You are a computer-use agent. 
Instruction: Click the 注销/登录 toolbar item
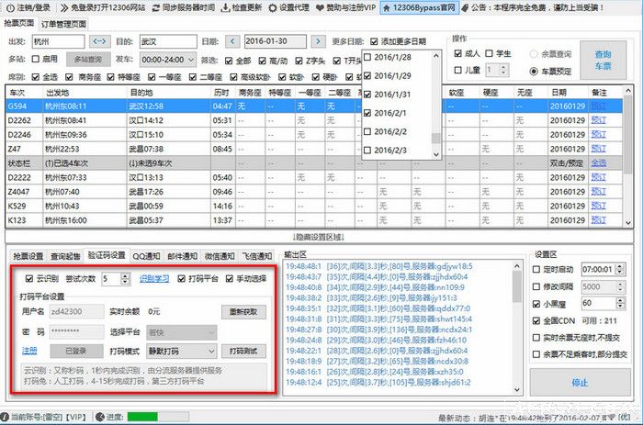[28, 7]
